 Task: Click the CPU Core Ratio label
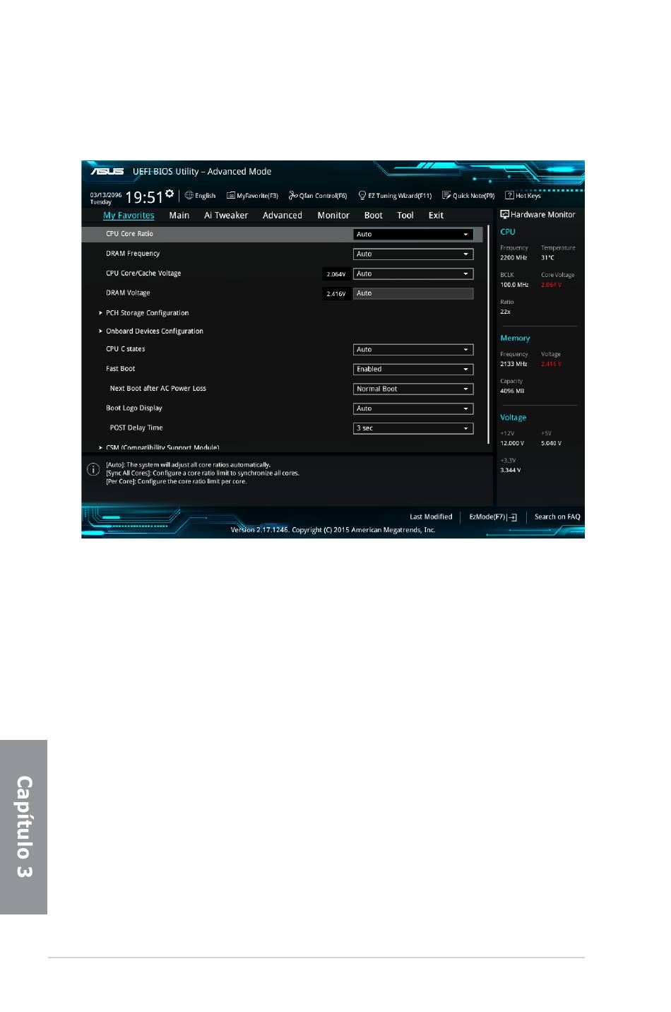[x=129, y=234]
